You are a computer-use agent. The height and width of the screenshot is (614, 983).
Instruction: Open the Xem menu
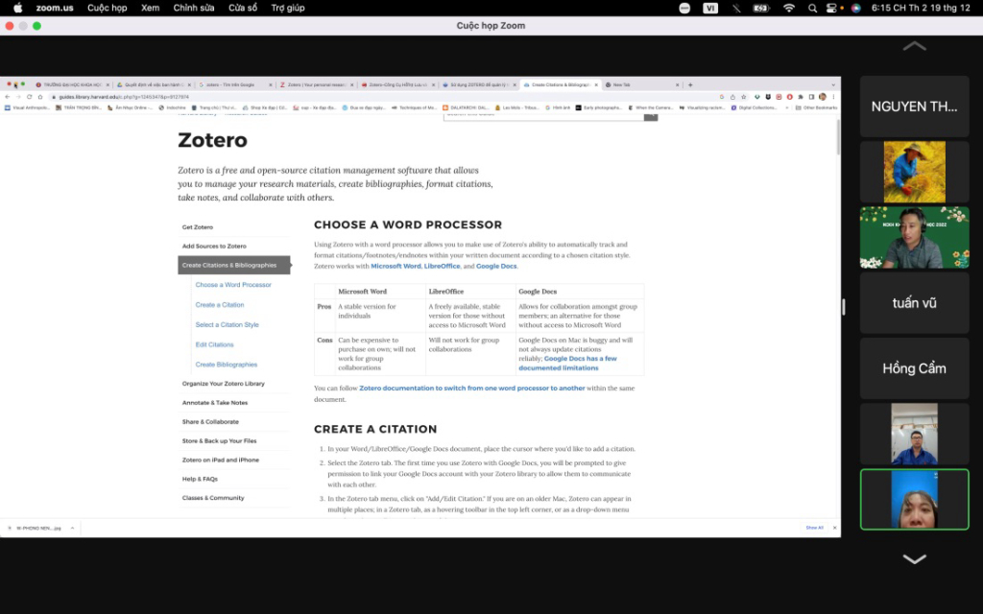pos(150,8)
